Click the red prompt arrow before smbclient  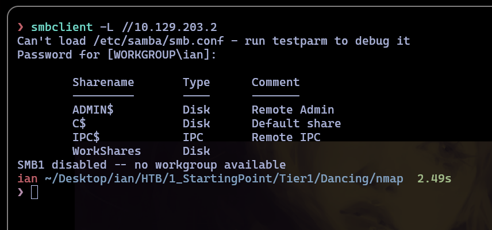pyautogui.click(x=20, y=27)
